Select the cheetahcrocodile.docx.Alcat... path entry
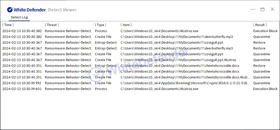The height and width of the screenshot is (130, 280). click(185, 77)
